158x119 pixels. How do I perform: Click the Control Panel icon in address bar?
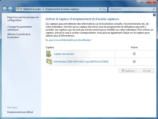pos(18,9)
